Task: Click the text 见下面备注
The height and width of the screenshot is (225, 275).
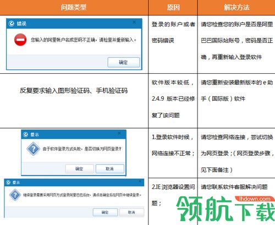Action: [215, 170]
